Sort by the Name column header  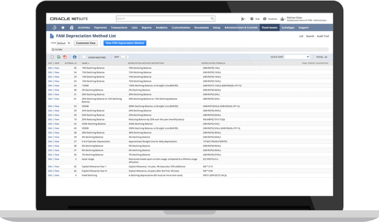85,63
